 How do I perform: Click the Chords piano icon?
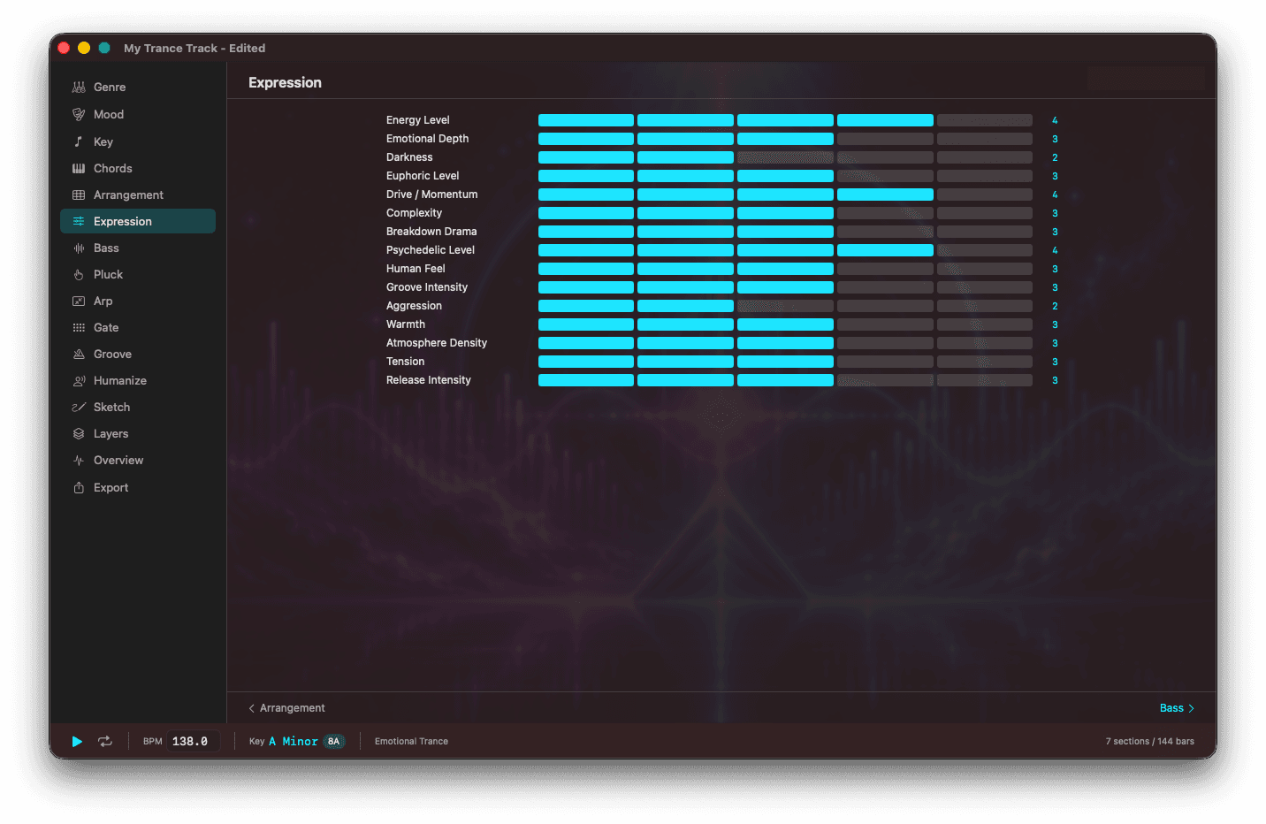[79, 168]
